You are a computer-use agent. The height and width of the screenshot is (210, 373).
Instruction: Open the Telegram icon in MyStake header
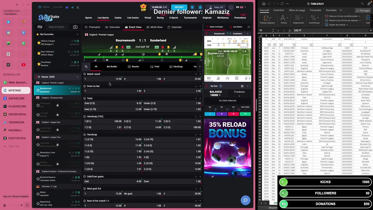click(72, 7)
